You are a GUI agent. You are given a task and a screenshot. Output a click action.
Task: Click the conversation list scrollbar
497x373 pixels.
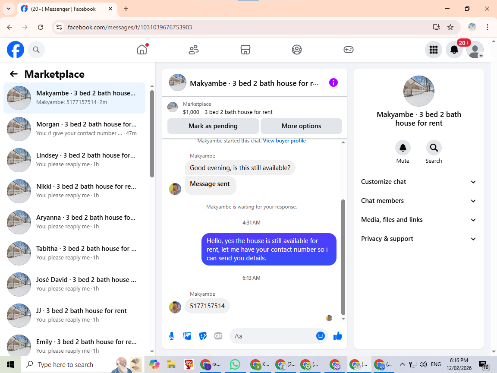click(152, 134)
